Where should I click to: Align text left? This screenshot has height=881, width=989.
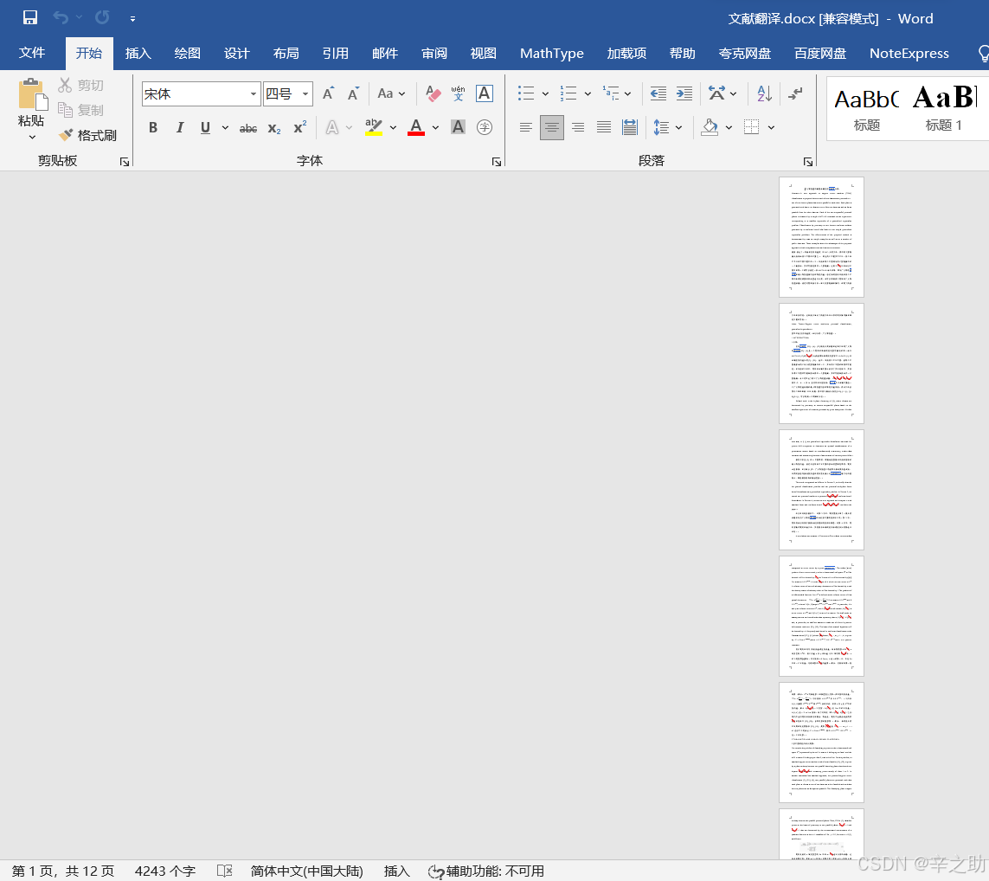point(525,128)
